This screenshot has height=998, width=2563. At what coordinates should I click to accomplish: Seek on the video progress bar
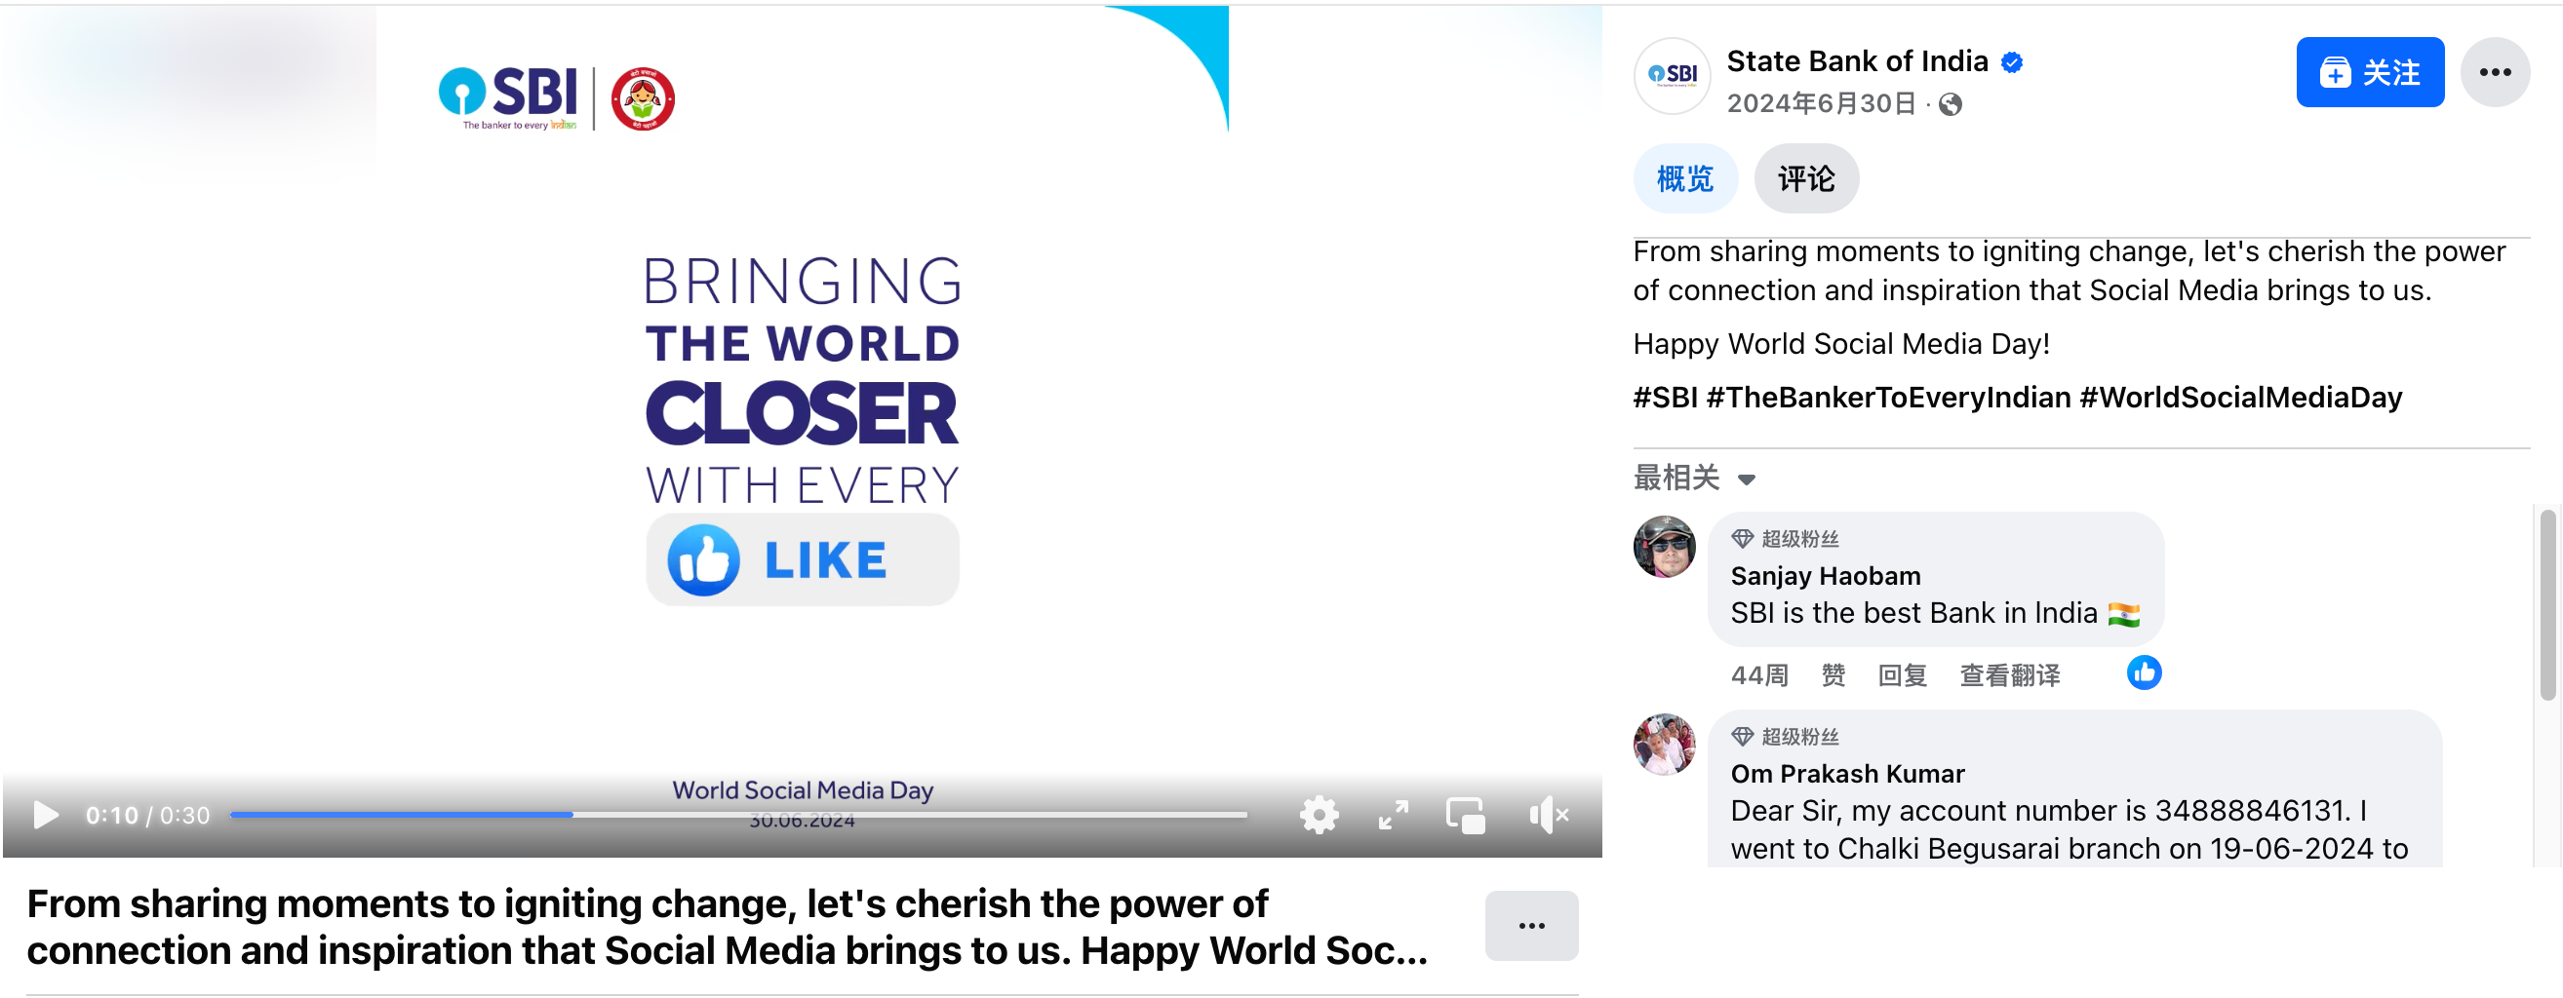pos(738,815)
